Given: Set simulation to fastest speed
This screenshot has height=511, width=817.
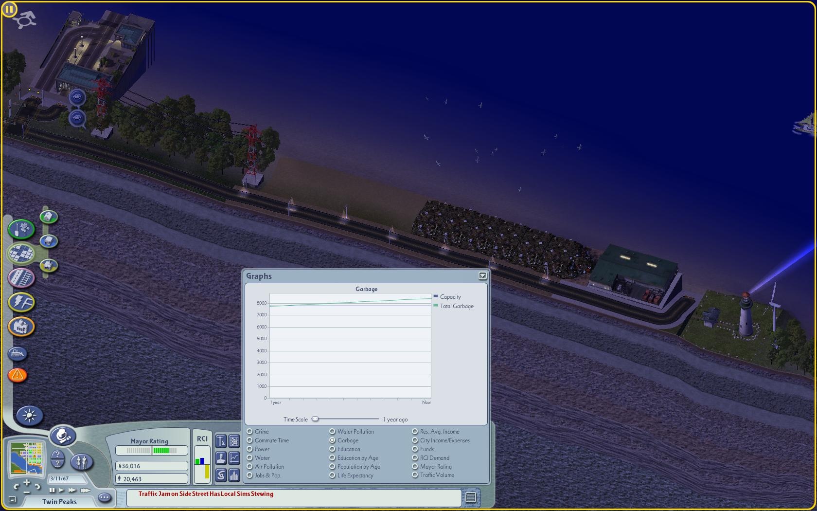Looking at the screenshot, I should coord(85,490).
